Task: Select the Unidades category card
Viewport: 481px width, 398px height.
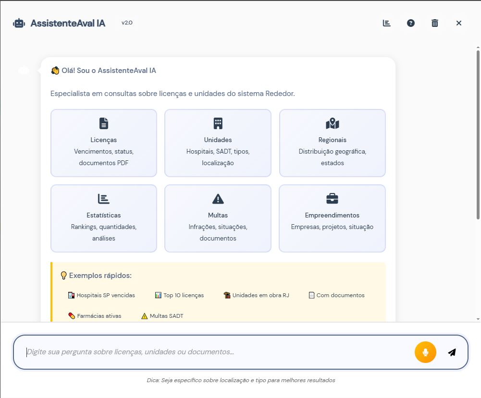Action: 218,143
